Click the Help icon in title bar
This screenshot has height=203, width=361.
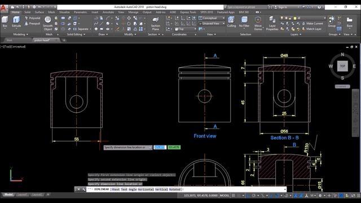tap(319, 7)
